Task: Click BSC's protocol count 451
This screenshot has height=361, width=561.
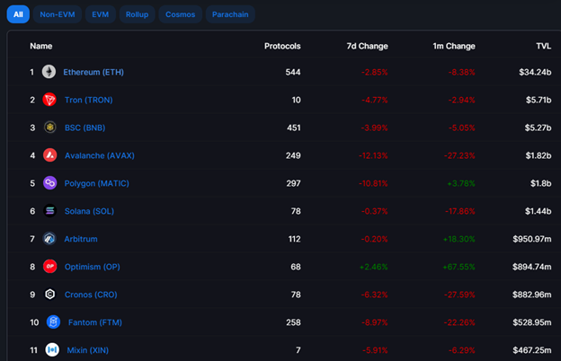Action: [x=294, y=128]
